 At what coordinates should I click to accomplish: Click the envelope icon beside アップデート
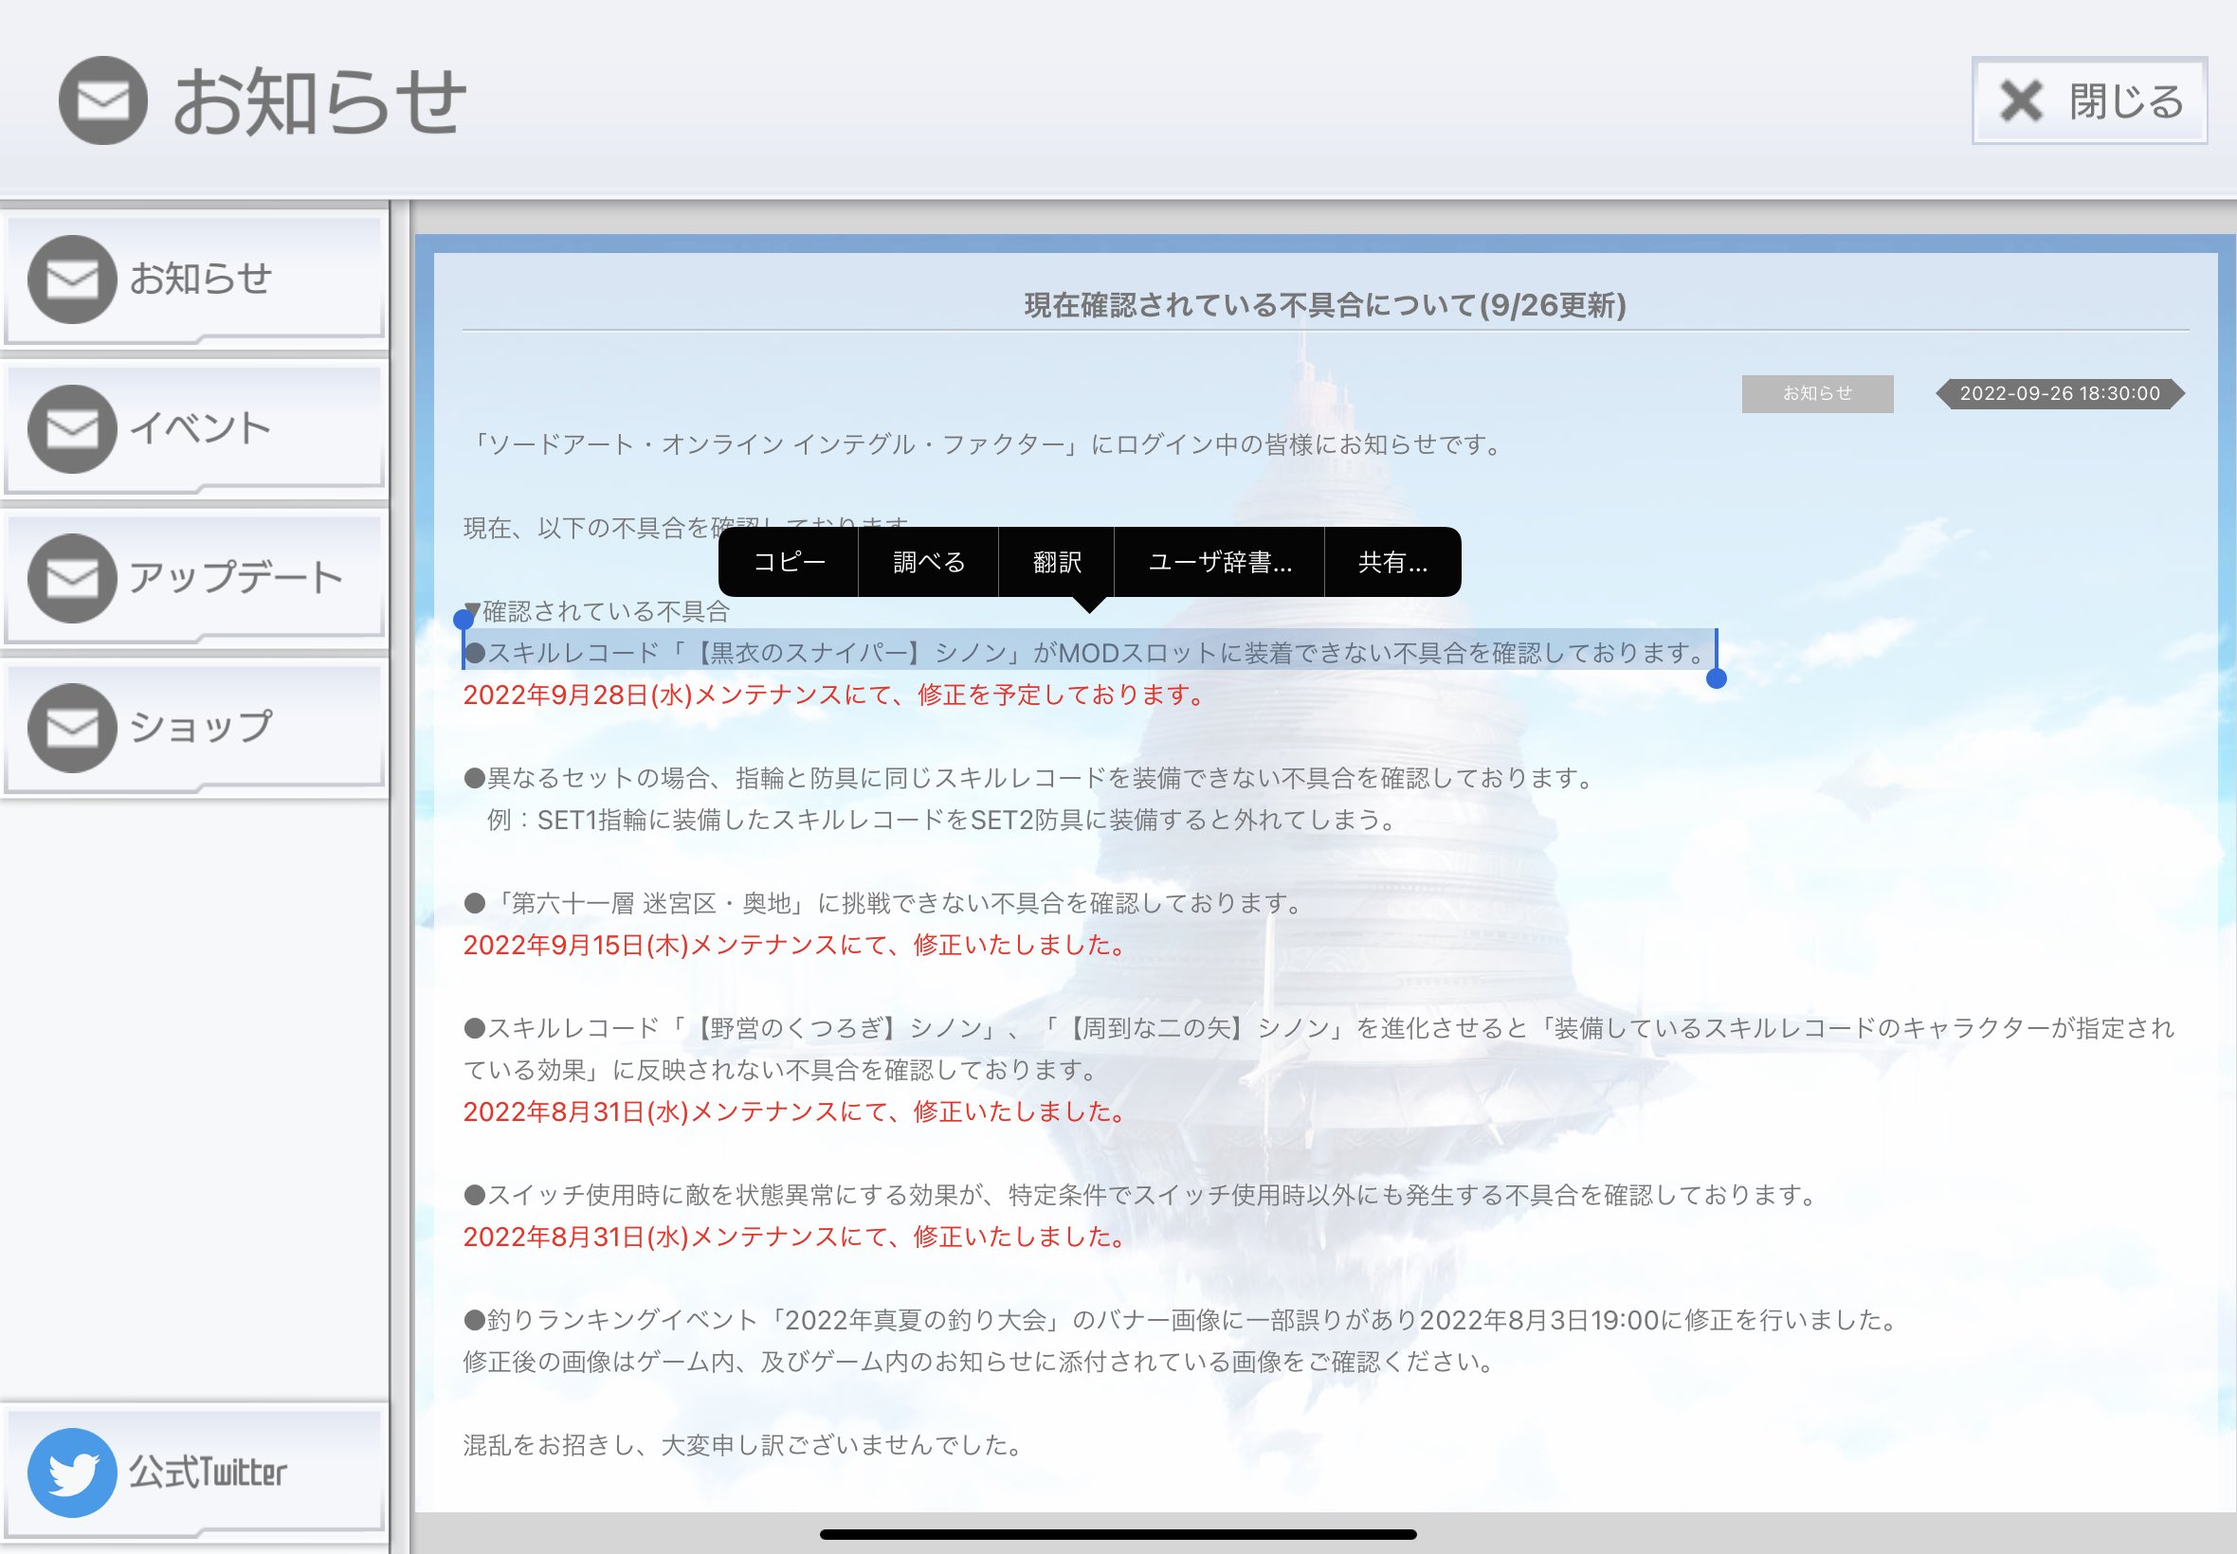(72, 578)
